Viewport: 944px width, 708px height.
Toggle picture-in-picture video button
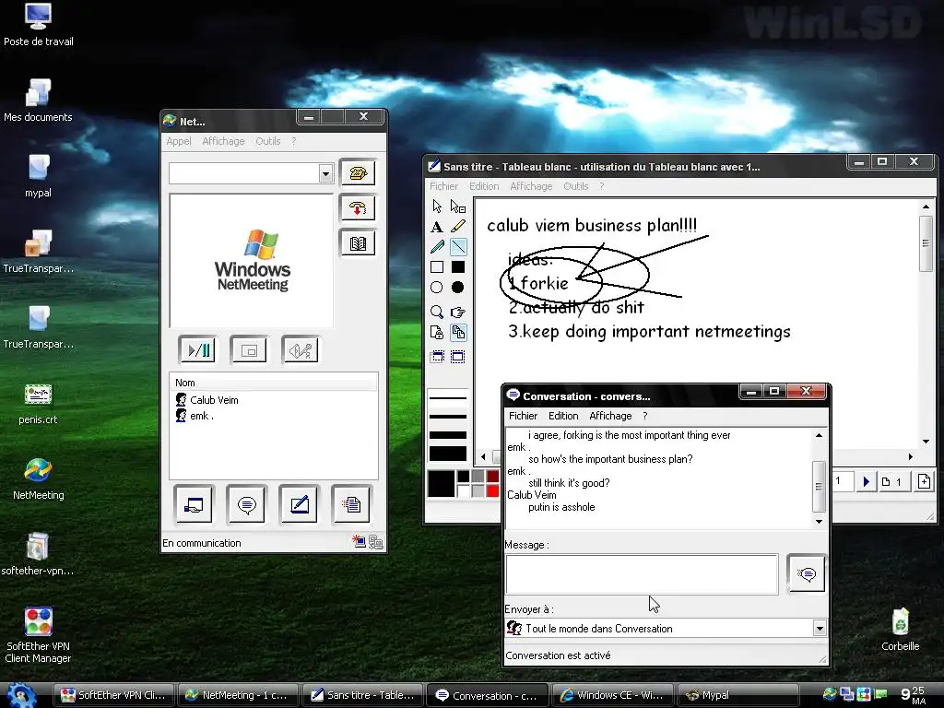click(x=249, y=349)
